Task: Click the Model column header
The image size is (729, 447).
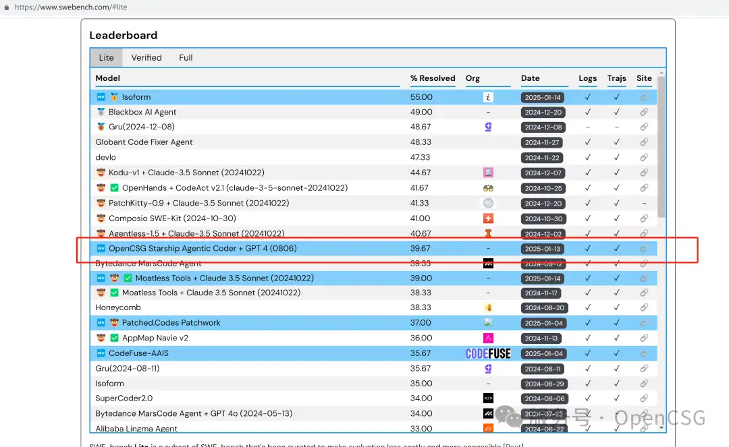Action: tap(107, 78)
